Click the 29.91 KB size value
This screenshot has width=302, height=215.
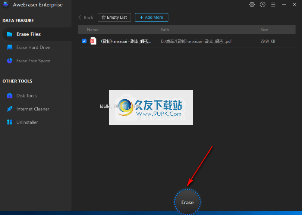(x=268, y=41)
